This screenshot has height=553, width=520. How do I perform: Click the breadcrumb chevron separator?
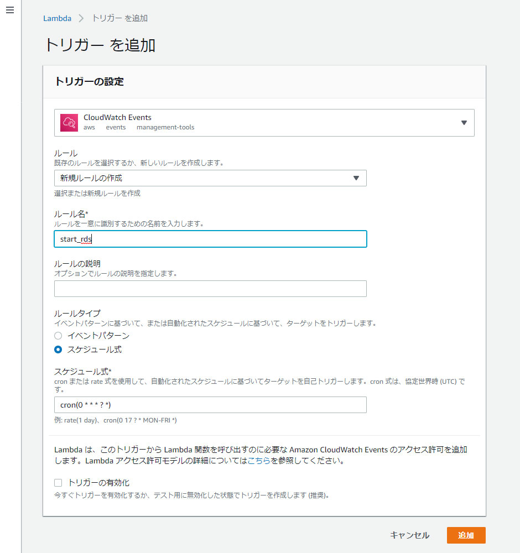(x=81, y=18)
